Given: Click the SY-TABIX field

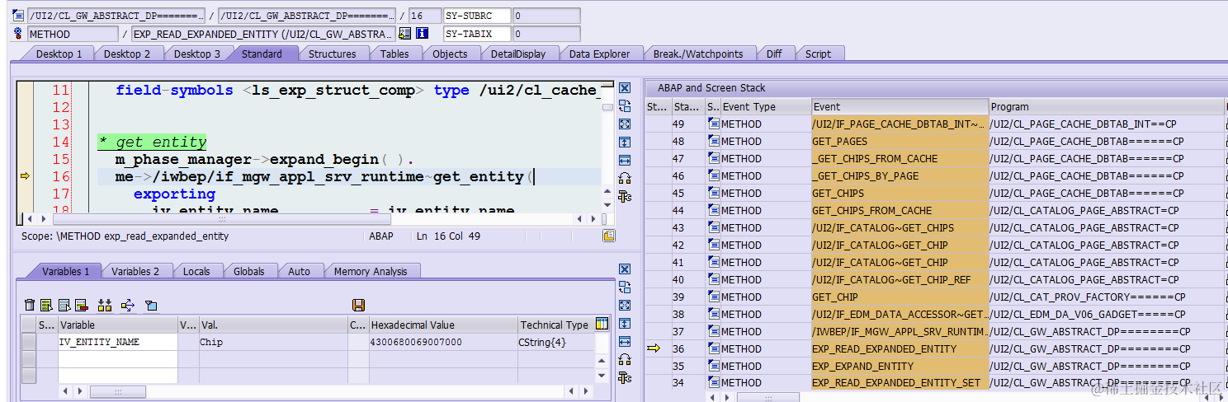Looking at the screenshot, I should coord(476,34).
